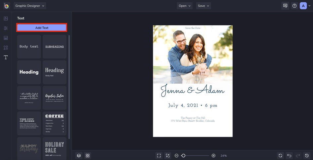Choose the serif Heading with Body text preset
The height and width of the screenshot is (160, 313).
coord(54,72)
